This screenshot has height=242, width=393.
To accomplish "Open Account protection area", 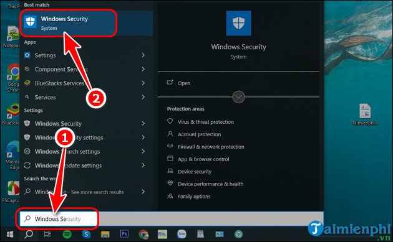I will tap(200, 134).
